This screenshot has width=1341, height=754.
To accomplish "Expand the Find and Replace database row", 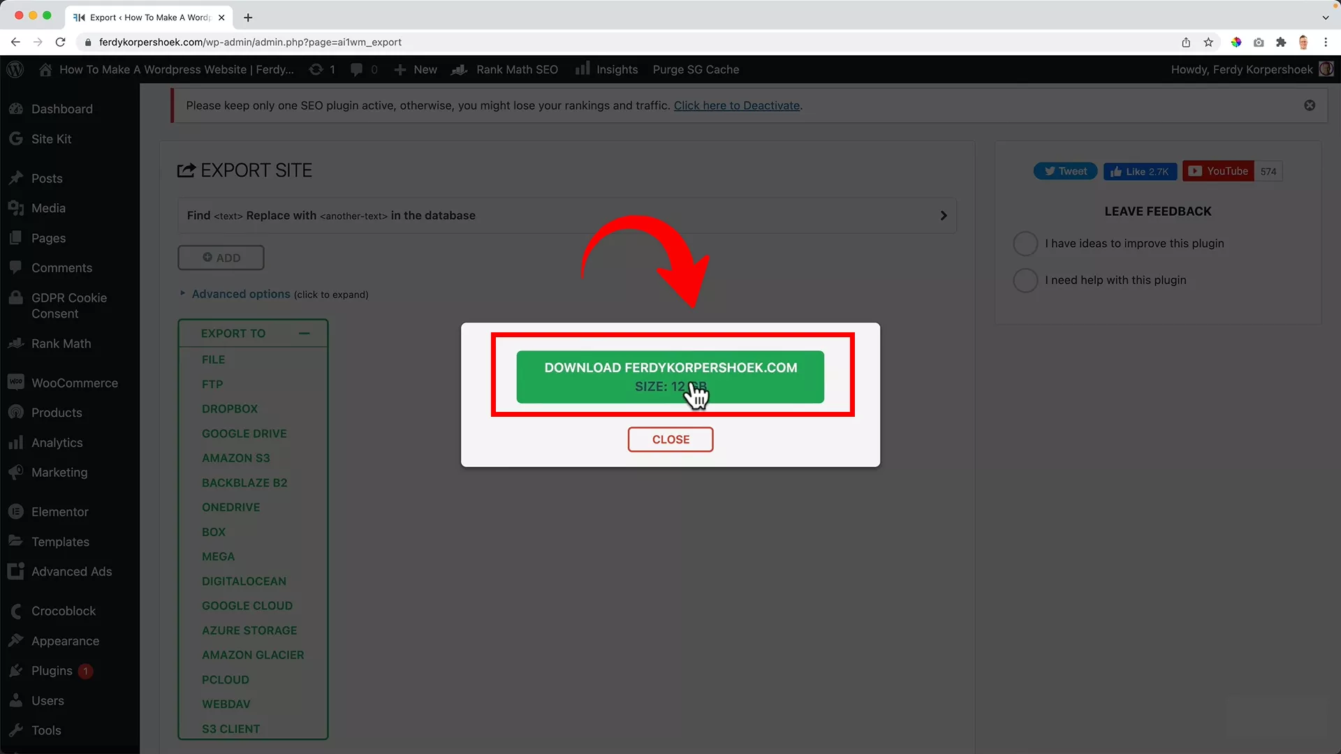I will [x=567, y=216].
